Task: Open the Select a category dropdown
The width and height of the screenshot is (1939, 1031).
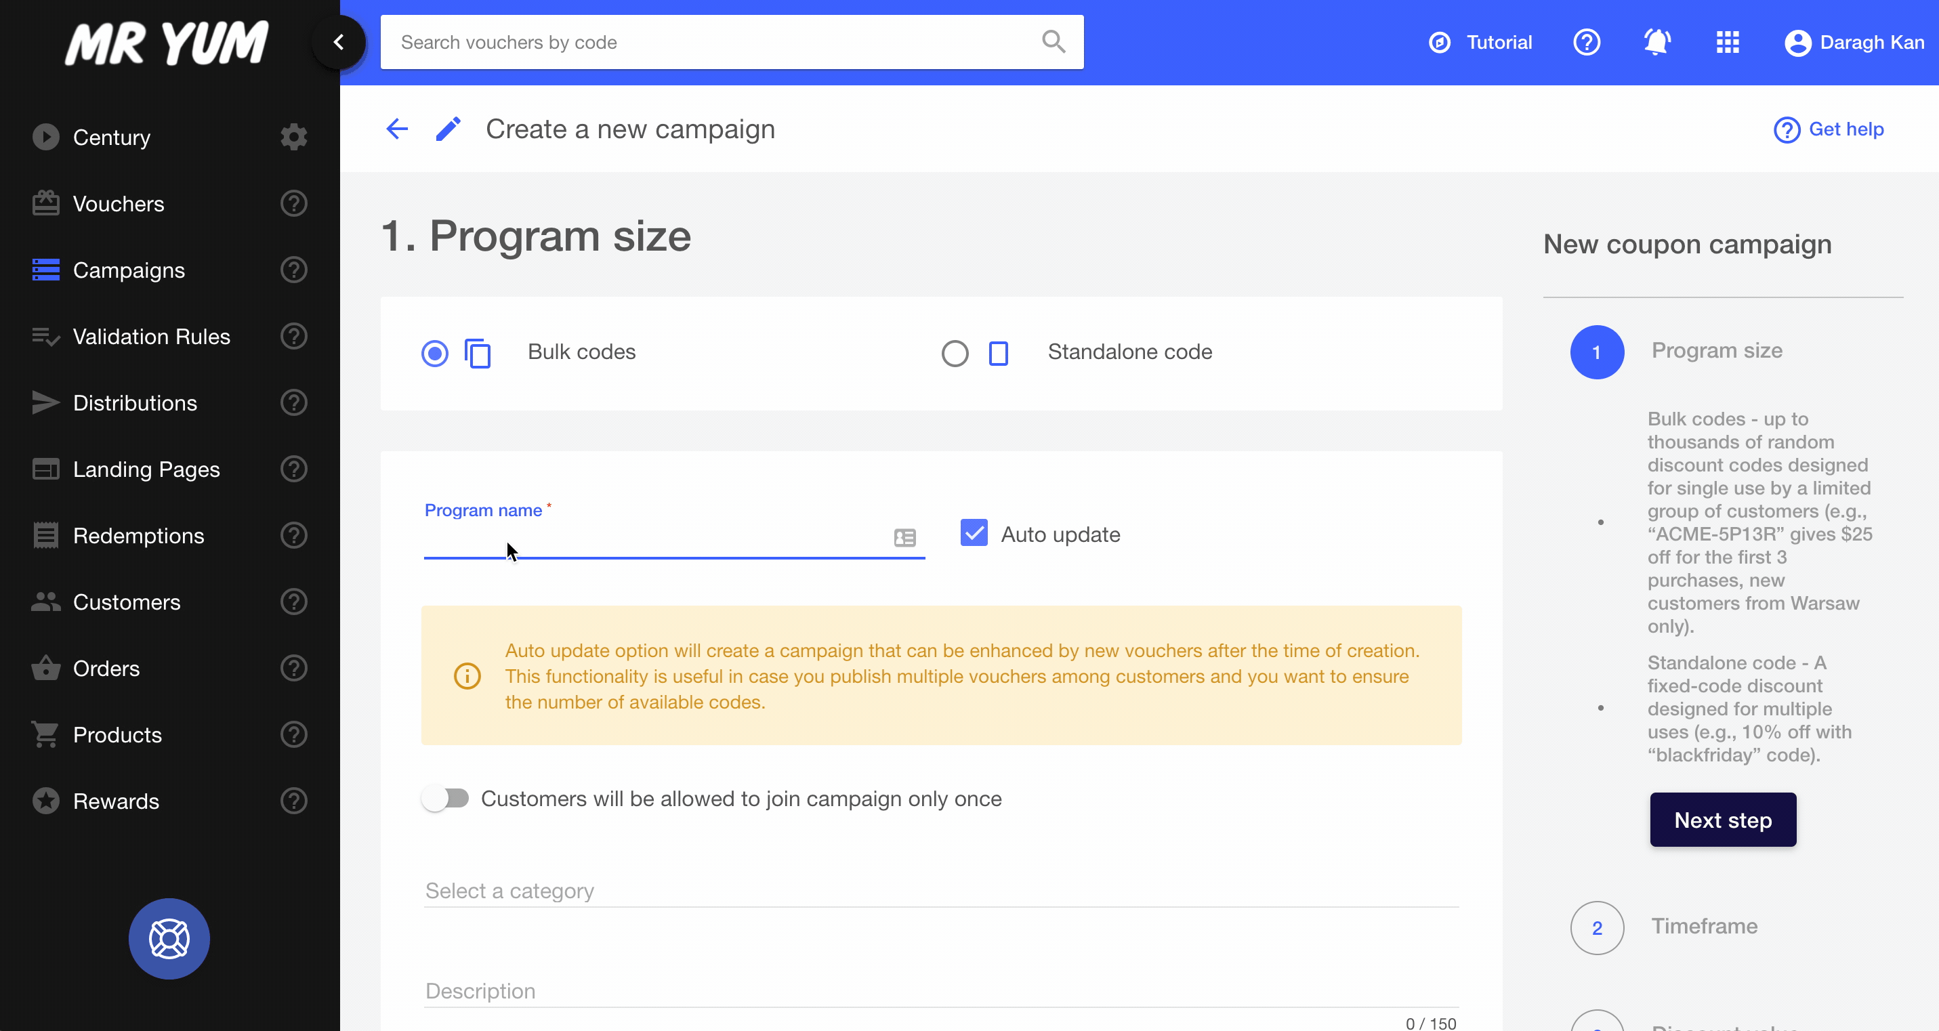Action: click(x=941, y=891)
